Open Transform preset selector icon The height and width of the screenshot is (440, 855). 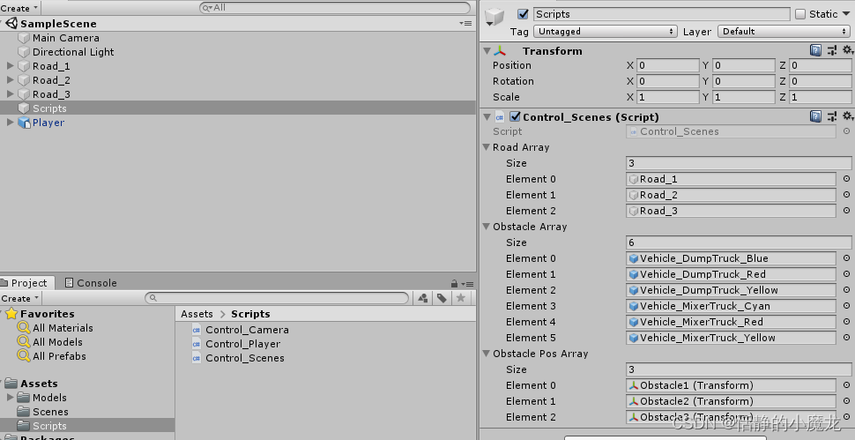(x=832, y=51)
